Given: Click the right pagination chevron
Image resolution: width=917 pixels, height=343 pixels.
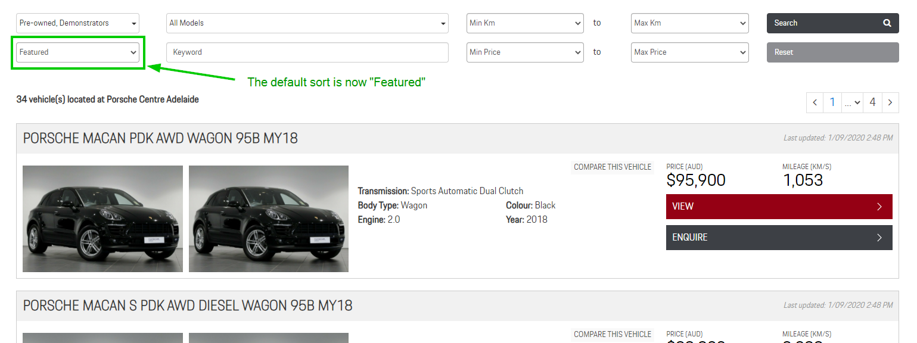Looking at the screenshot, I should coord(890,102).
